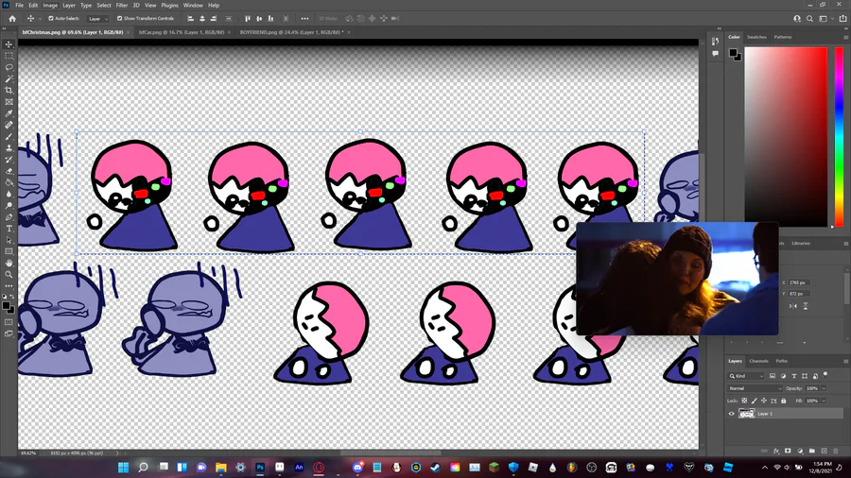Select the Clone Stamp tool

(x=9, y=148)
